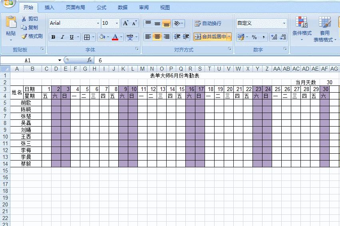The width and height of the screenshot is (340, 226).
Task: Click in the formula bar input
Action: click(x=218, y=60)
